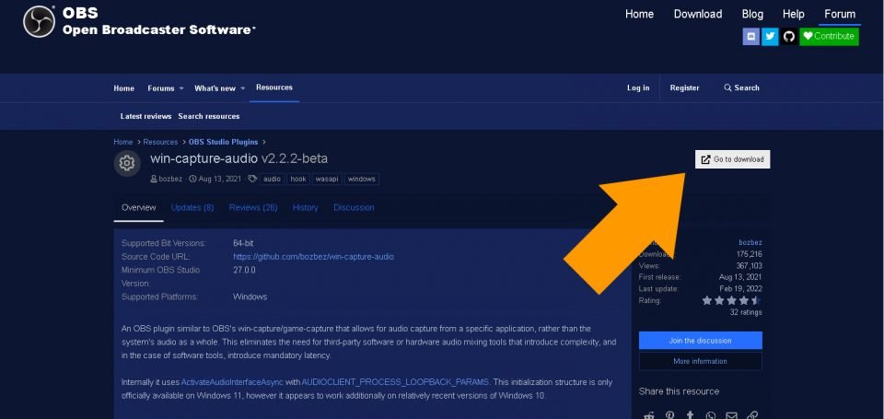Click the Share this resource heading
The image size is (884, 419).
click(x=679, y=391)
